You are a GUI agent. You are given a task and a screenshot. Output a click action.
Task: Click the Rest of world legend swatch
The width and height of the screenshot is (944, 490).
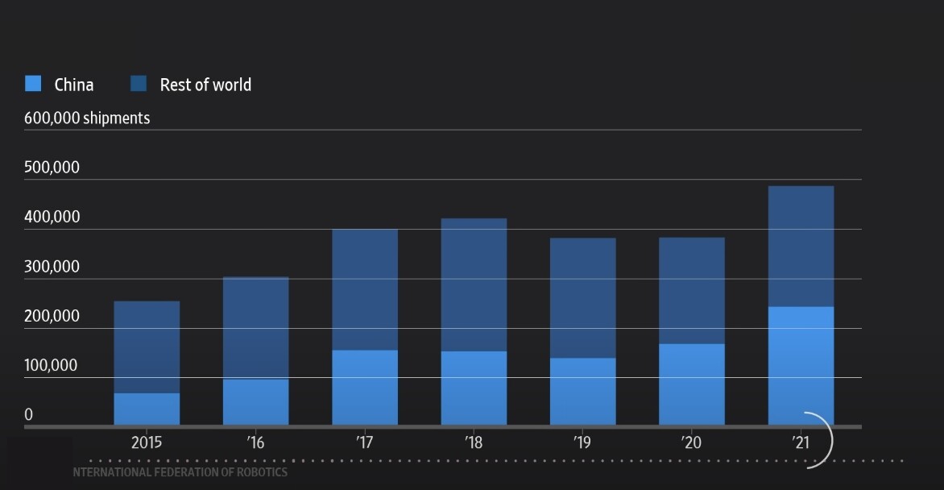(x=139, y=83)
